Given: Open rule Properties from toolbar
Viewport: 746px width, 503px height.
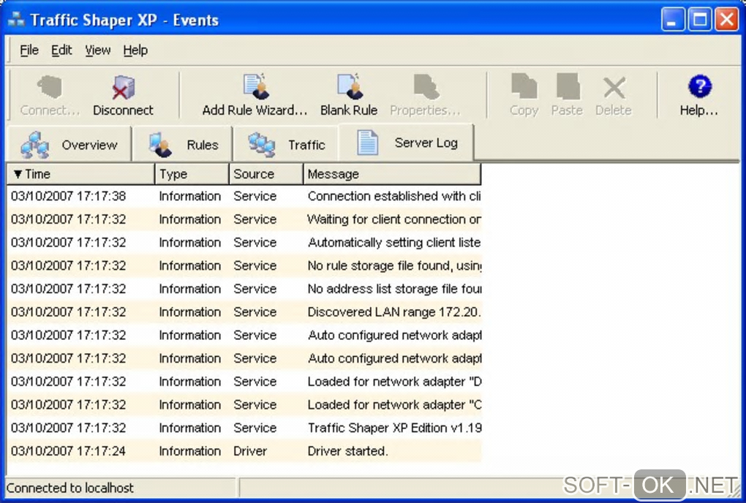Looking at the screenshot, I should (x=426, y=96).
